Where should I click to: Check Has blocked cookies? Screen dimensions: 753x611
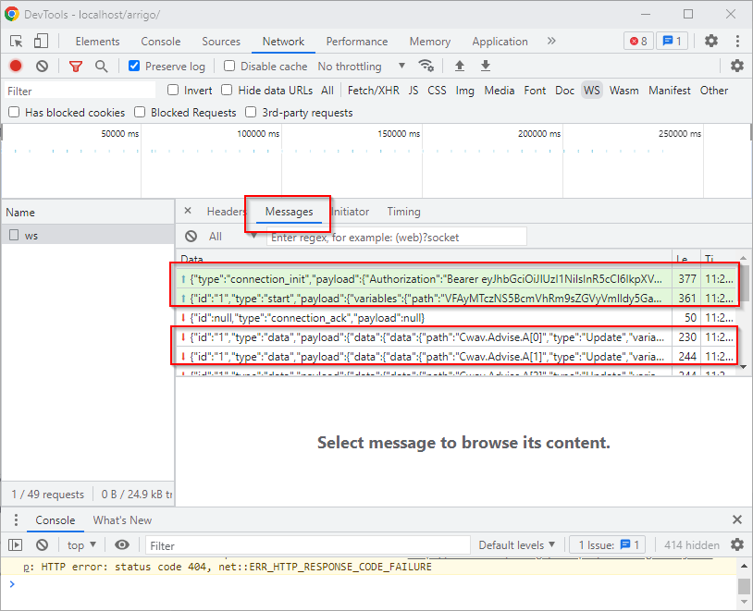(15, 112)
